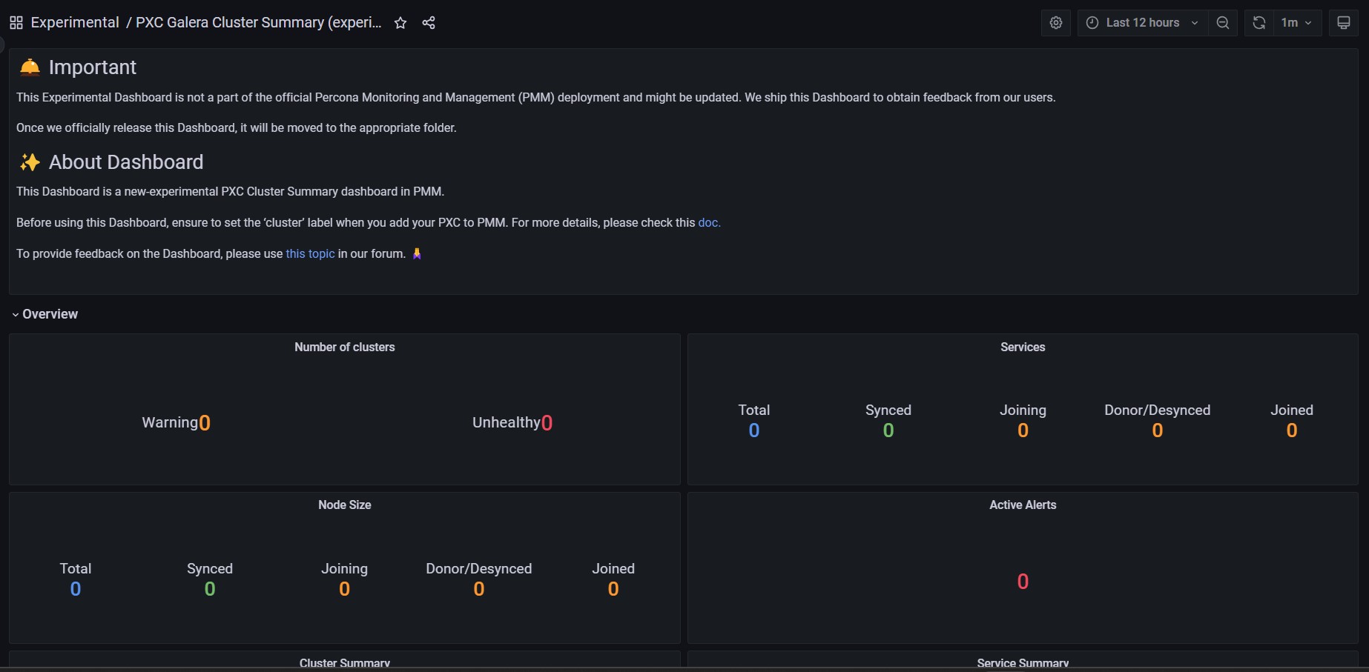Star this dashboard as favorite
The width and height of the screenshot is (1369, 672).
(x=400, y=23)
